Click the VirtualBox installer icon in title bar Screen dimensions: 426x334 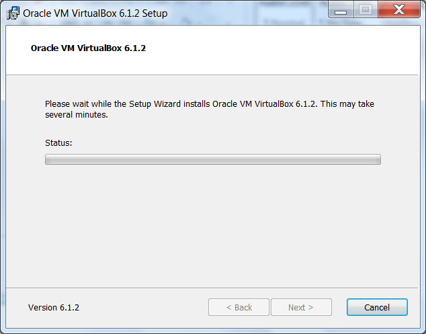pyautogui.click(x=13, y=13)
